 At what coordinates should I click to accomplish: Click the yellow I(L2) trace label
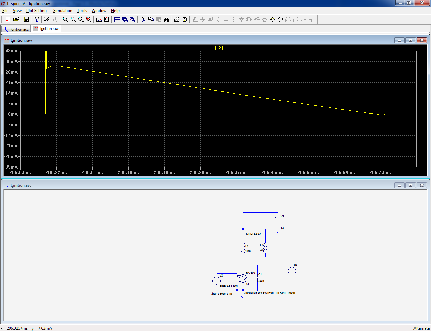(x=218, y=47)
